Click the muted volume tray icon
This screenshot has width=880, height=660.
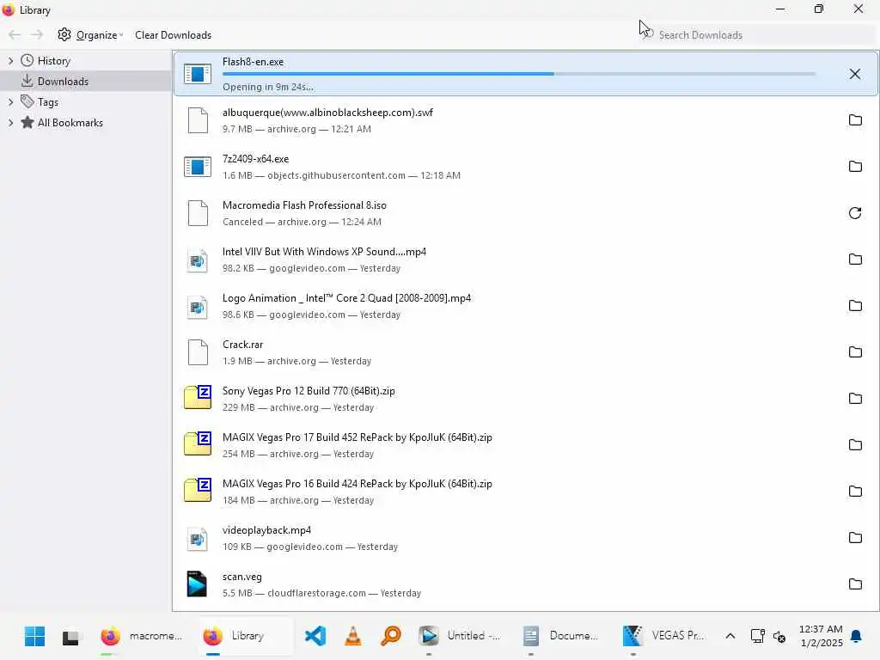[779, 636]
